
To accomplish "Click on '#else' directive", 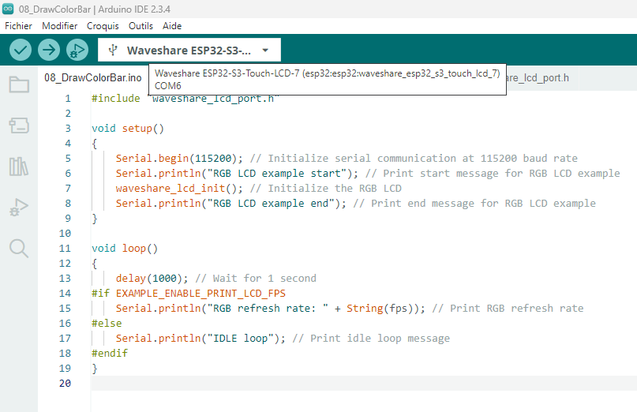I will (107, 324).
